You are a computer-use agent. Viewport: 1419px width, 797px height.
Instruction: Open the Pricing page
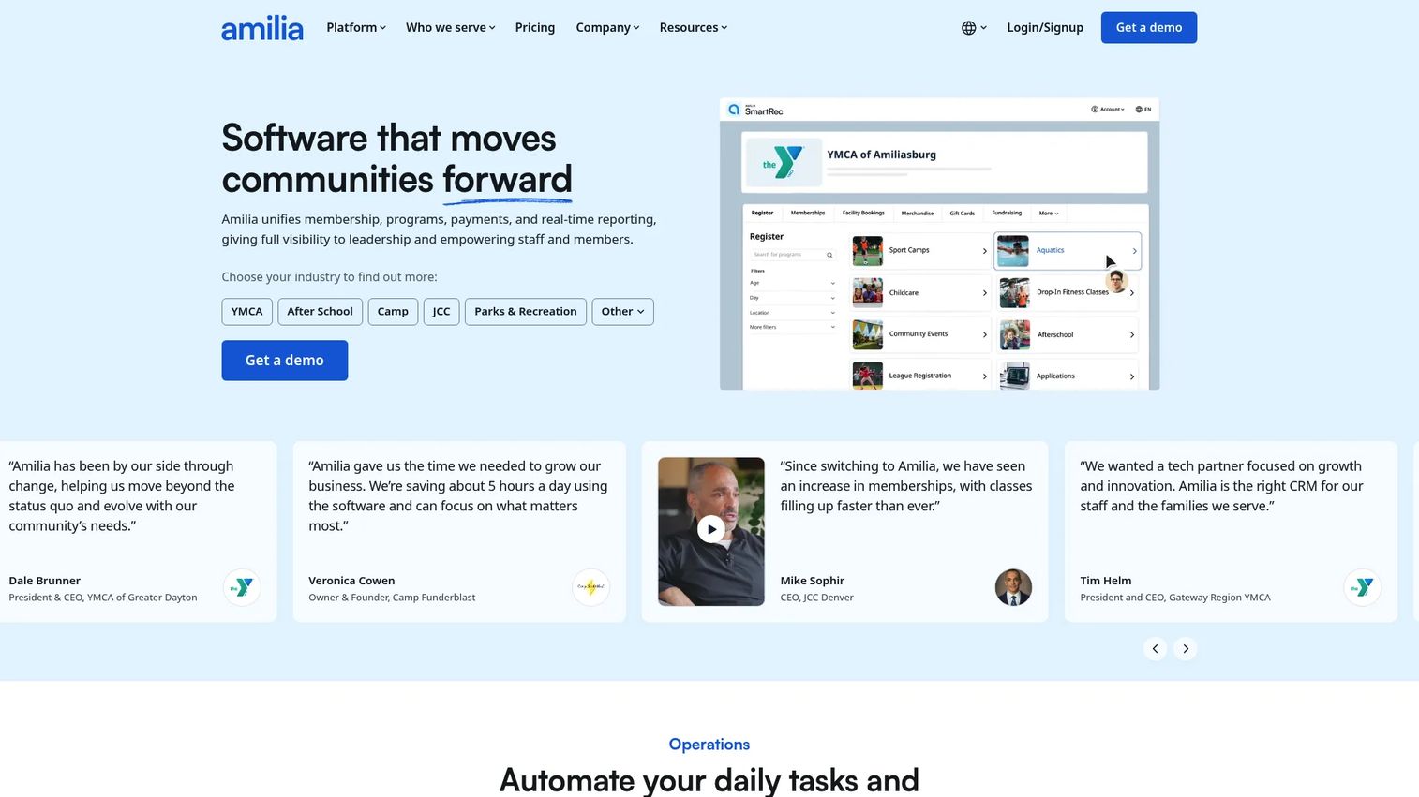(535, 28)
